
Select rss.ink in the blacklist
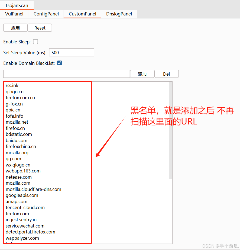12,85
